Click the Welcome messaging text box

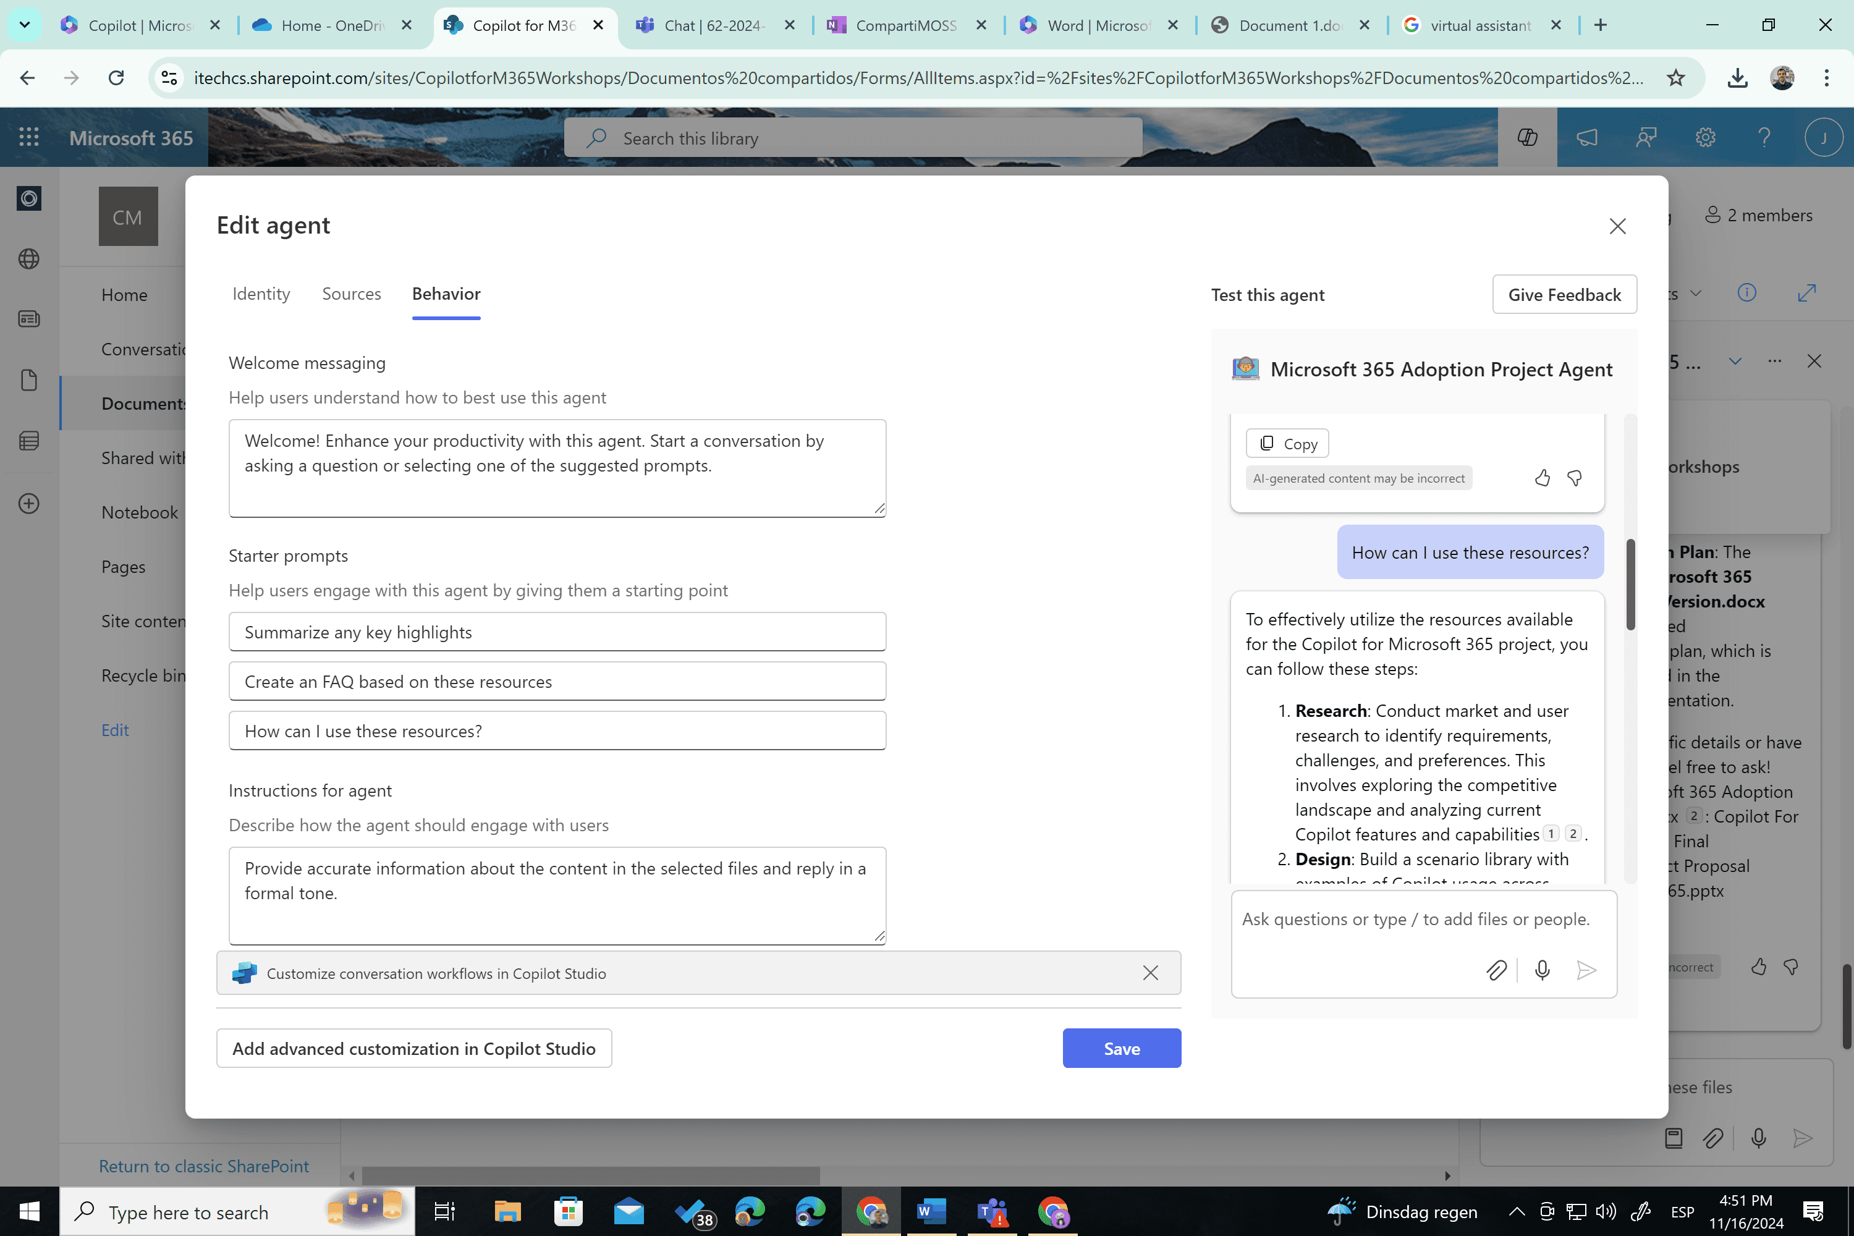(x=557, y=467)
